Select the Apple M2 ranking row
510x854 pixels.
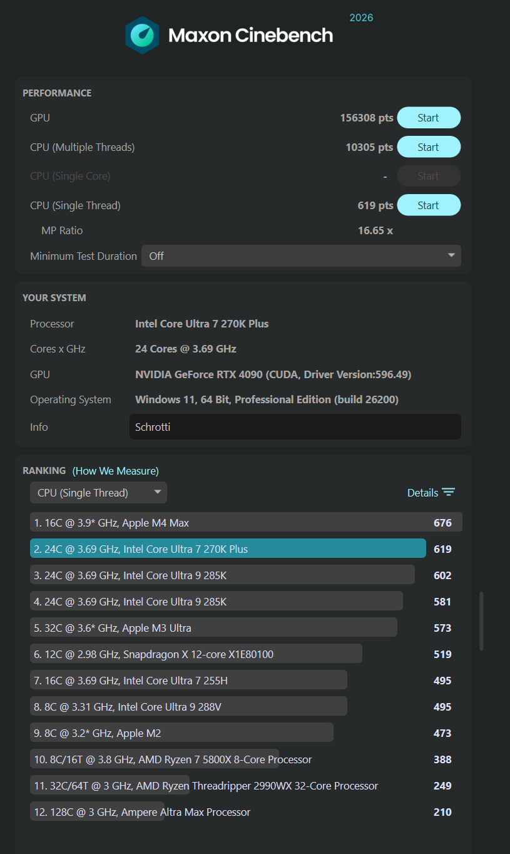[181, 733]
